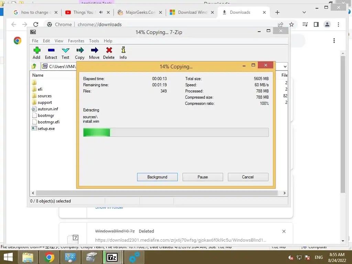Cancel the copying operation
Viewport: 352px width, 264px height.
tap(248, 177)
